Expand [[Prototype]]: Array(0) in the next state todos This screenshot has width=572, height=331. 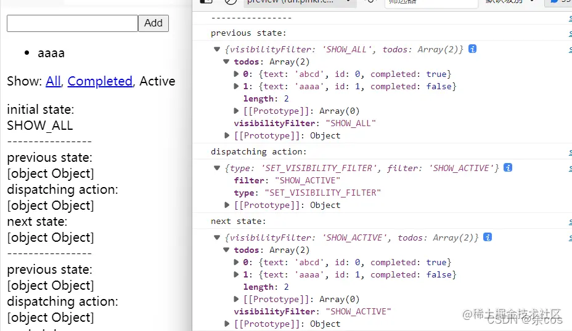[x=236, y=299]
